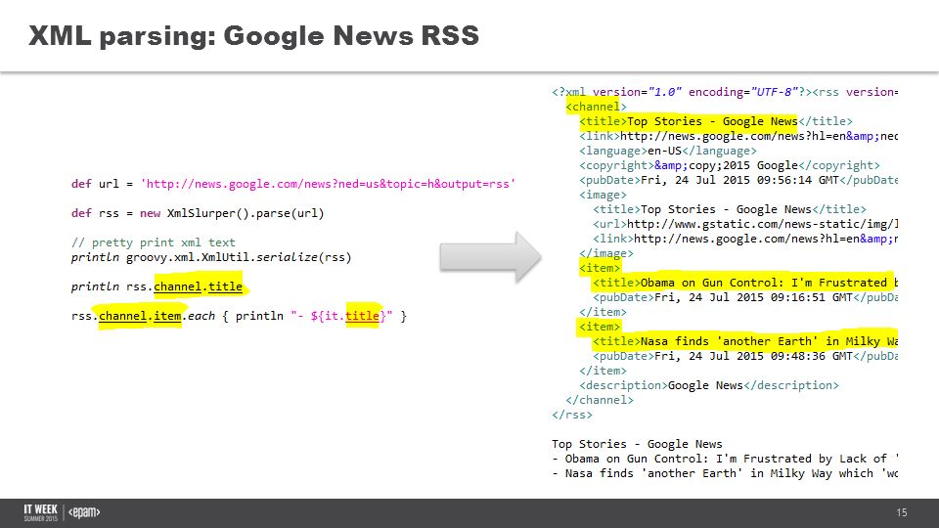The width and height of the screenshot is (939, 528).
Task: Click the '<url>http://www.gstatic.com' line
Action: click(745, 224)
